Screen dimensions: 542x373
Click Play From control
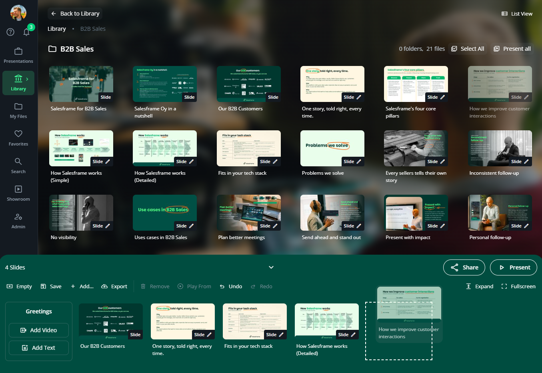pos(194,286)
